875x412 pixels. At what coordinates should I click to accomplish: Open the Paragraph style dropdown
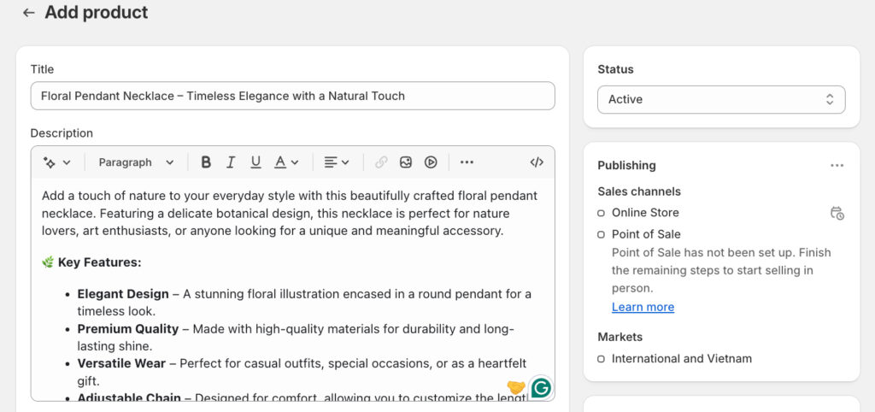136,162
